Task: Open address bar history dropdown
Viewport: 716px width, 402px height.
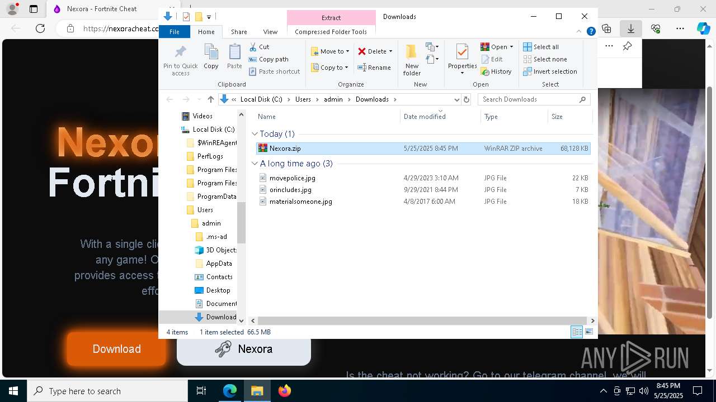Action: point(457,99)
